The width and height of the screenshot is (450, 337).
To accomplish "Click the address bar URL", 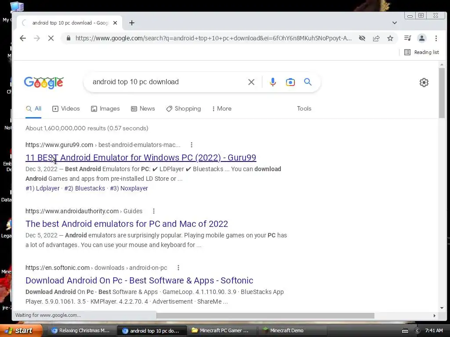I will point(213,38).
